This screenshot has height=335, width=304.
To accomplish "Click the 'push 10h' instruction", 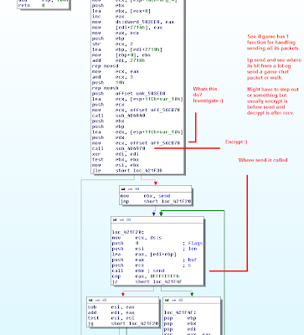I will pos(108,83).
